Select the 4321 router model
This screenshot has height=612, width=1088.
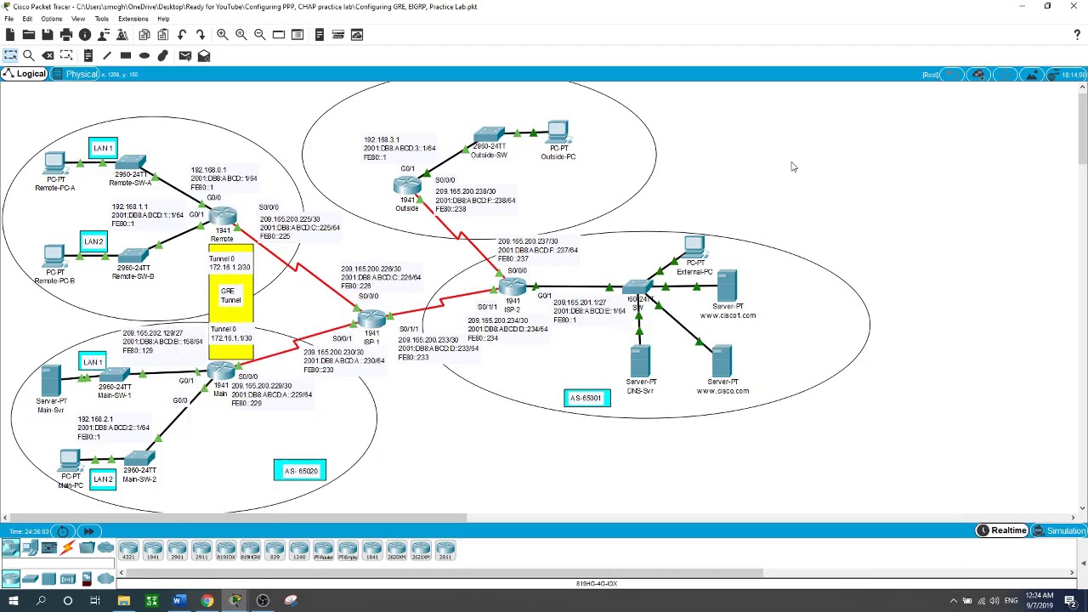click(128, 551)
